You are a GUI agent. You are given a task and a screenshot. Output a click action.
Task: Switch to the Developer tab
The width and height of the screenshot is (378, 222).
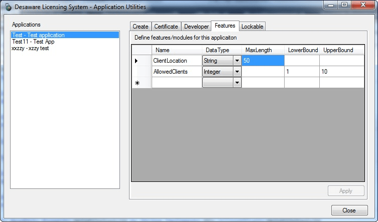[x=196, y=27]
